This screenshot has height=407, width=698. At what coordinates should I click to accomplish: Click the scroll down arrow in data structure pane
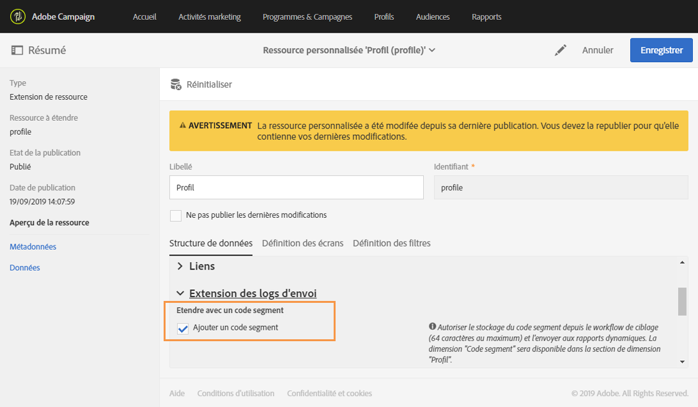click(682, 362)
